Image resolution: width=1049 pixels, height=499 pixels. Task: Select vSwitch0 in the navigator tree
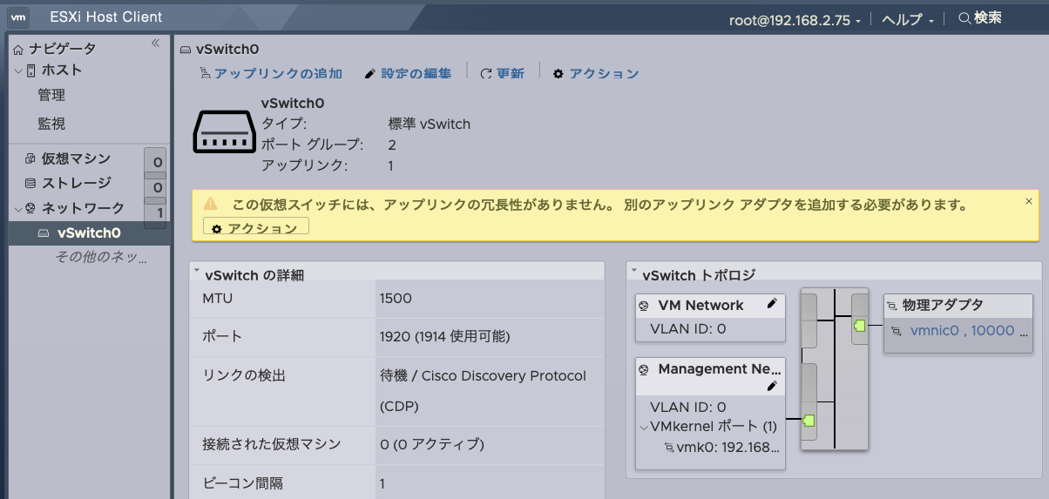[89, 233]
